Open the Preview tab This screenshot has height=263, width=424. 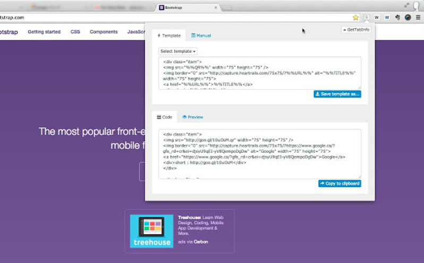[x=192, y=117]
